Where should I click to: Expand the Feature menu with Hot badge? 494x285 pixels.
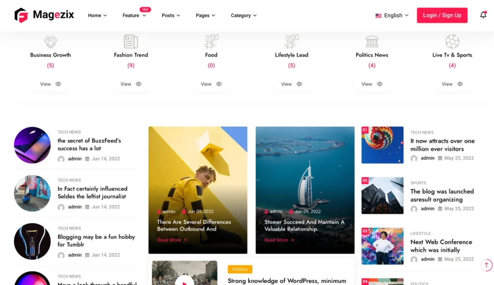click(x=134, y=15)
